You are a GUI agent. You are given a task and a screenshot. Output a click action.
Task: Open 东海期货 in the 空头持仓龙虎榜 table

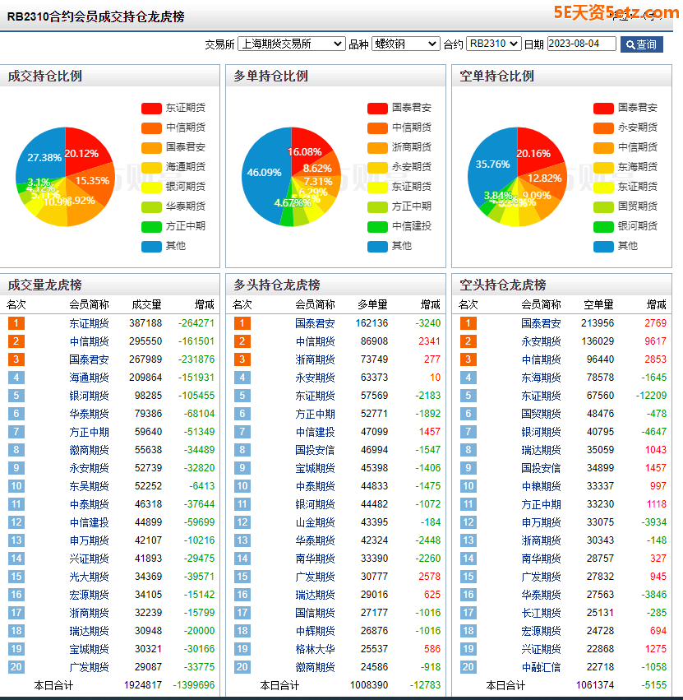tap(541, 378)
